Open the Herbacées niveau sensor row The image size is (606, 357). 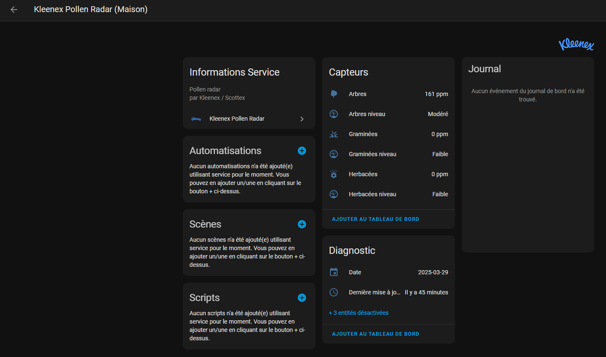pos(389,194)
